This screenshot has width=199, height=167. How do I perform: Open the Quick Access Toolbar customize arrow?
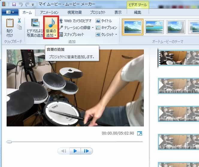point(33,5)
